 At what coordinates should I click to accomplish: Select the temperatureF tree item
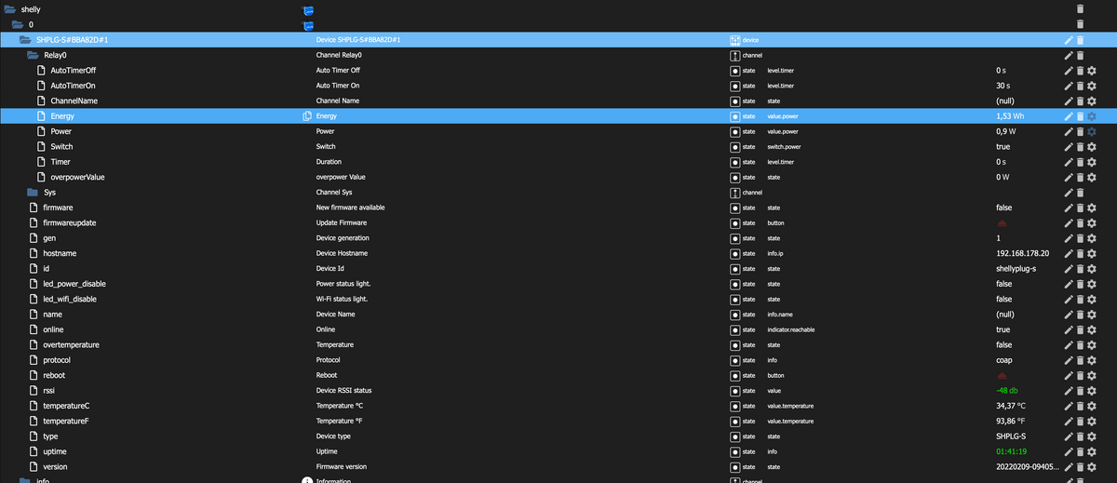[66, 421]
